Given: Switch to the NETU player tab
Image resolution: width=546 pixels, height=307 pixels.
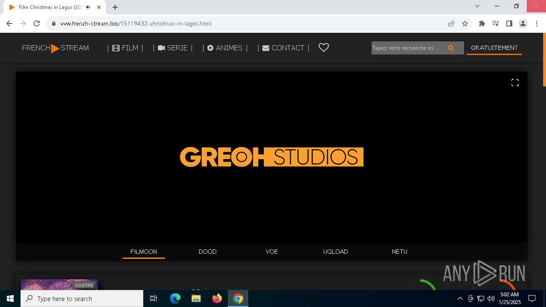Looking at the screenshot, I should (x=400, y=252).
